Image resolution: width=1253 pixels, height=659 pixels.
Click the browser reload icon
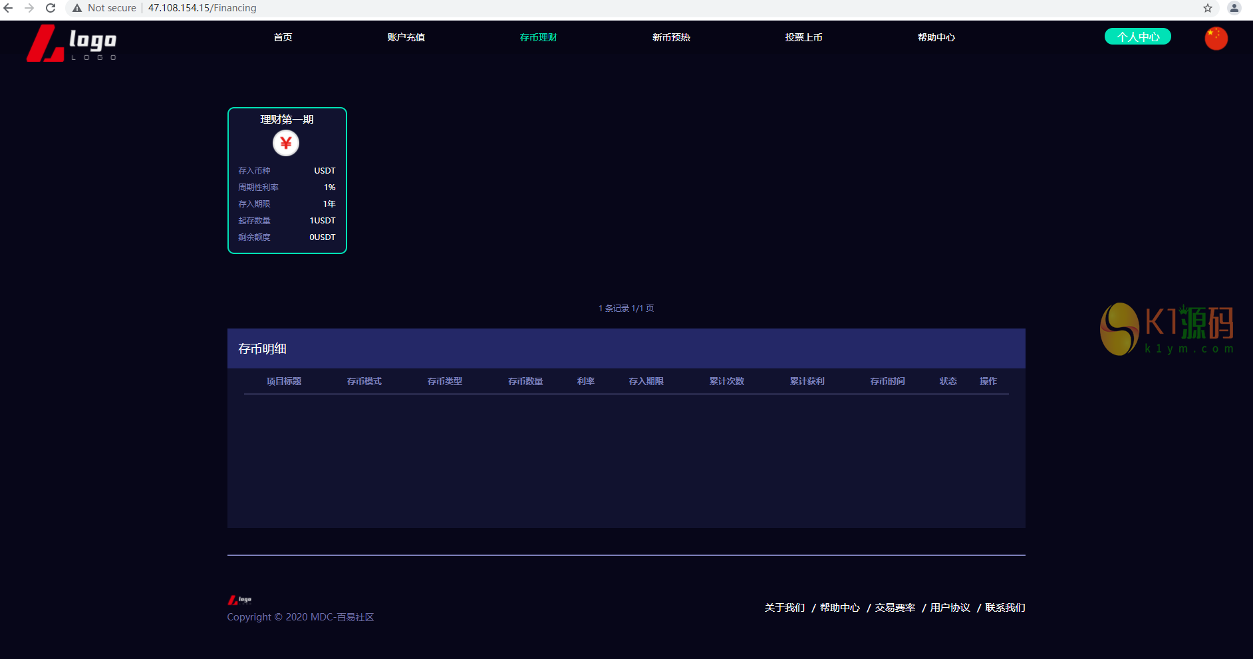pos(51,8)
